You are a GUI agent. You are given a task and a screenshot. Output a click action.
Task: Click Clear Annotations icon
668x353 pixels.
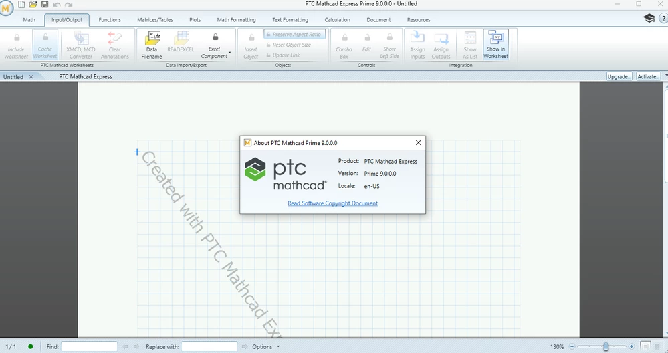pos(114,45)
